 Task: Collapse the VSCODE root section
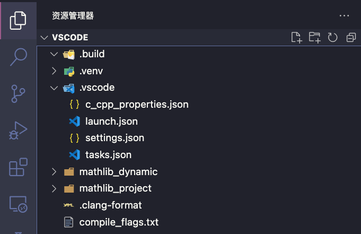pos(43,38)
